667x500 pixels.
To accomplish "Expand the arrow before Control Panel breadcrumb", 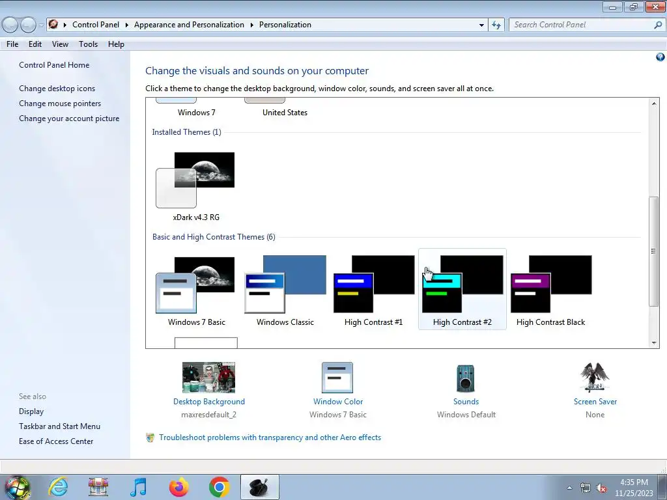I will click(x=65, y=25).
